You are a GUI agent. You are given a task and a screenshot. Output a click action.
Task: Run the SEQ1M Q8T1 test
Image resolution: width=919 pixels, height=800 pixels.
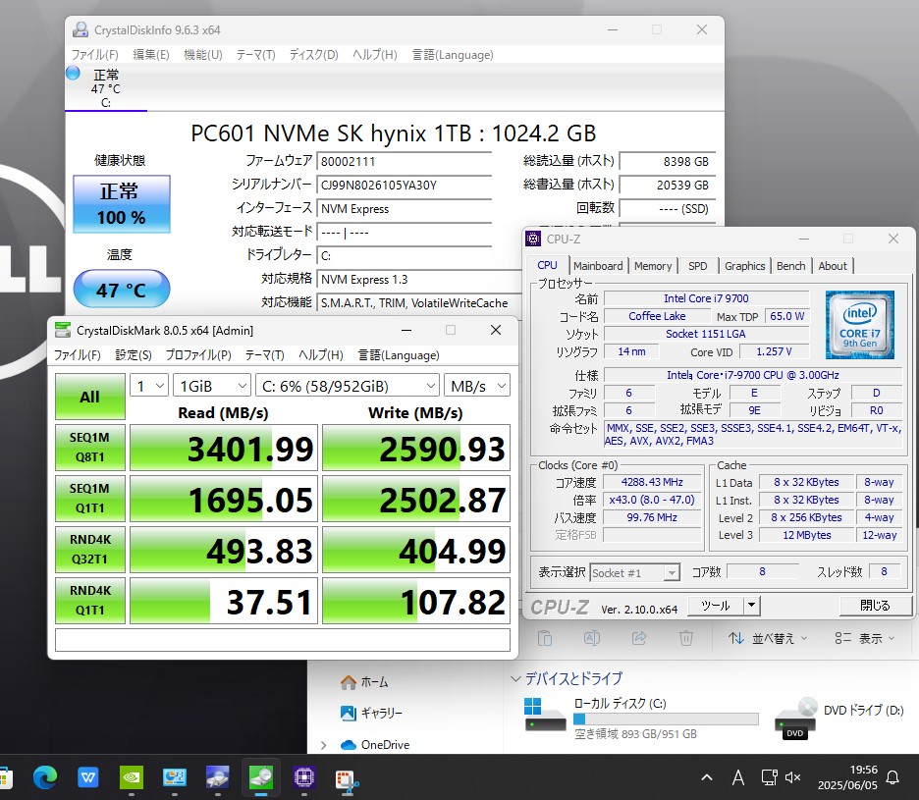click(x=89, y=448)
